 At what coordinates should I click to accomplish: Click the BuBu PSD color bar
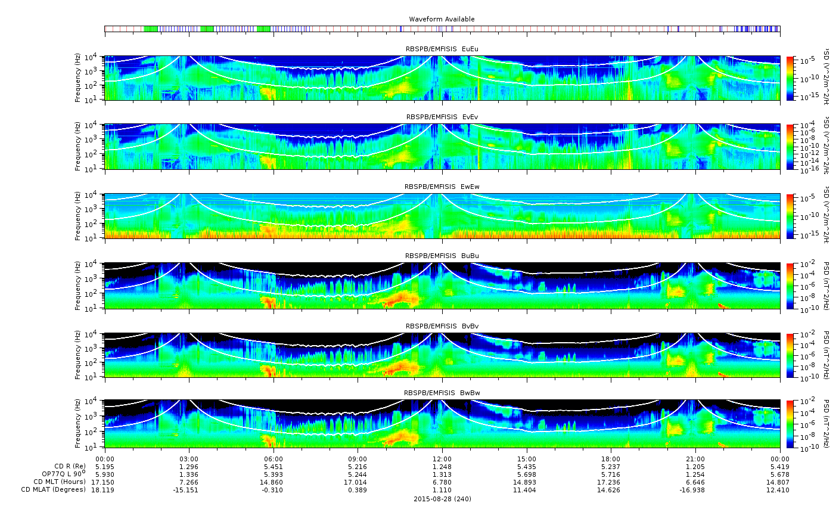point(791,286)
